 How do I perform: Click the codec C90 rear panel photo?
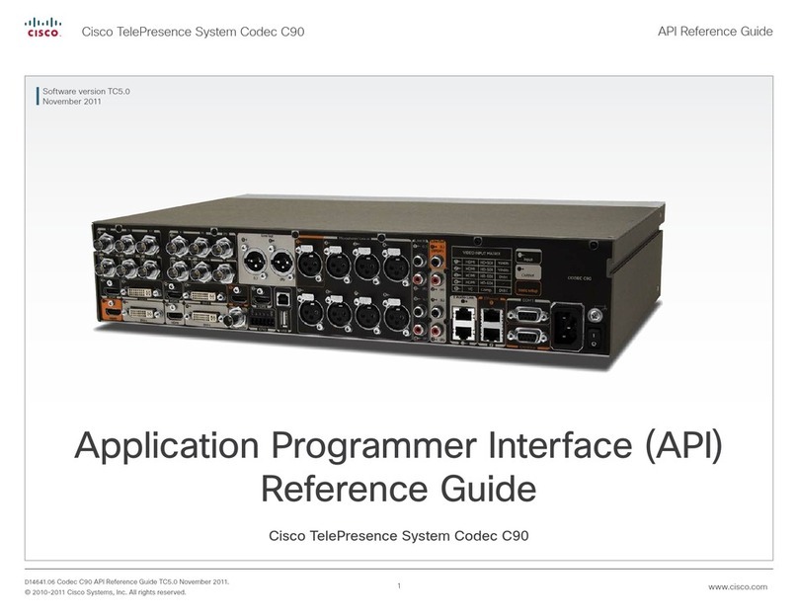[378, 282]
